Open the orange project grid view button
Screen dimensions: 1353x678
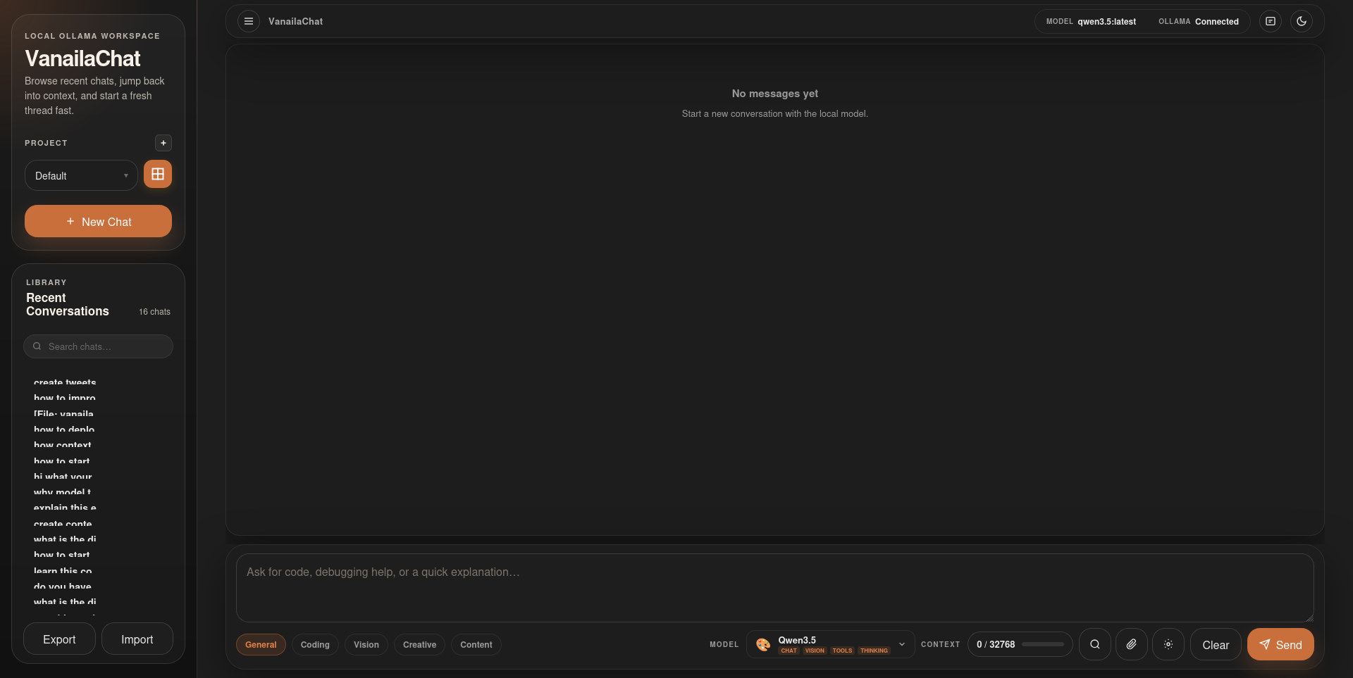pos(158,174)
